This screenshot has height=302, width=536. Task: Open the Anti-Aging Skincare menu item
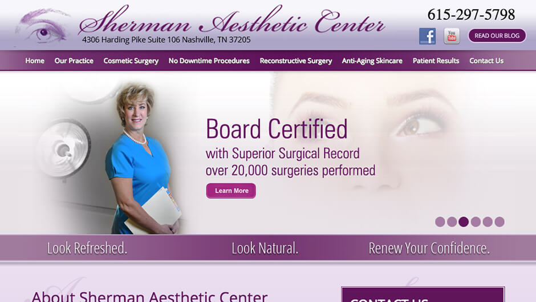click(x=372, y=61)
